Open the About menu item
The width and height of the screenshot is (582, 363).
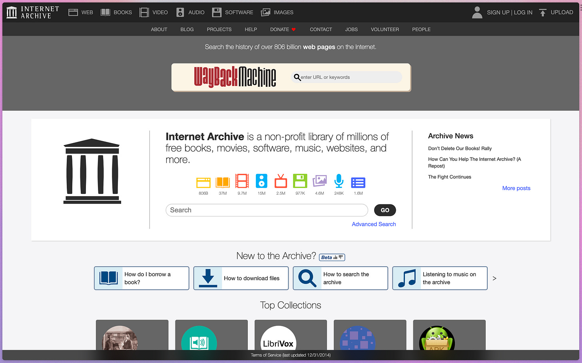tap(159, 30)
